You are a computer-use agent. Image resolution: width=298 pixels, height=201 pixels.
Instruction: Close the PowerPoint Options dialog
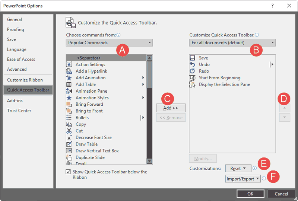[x=289, y=6]
